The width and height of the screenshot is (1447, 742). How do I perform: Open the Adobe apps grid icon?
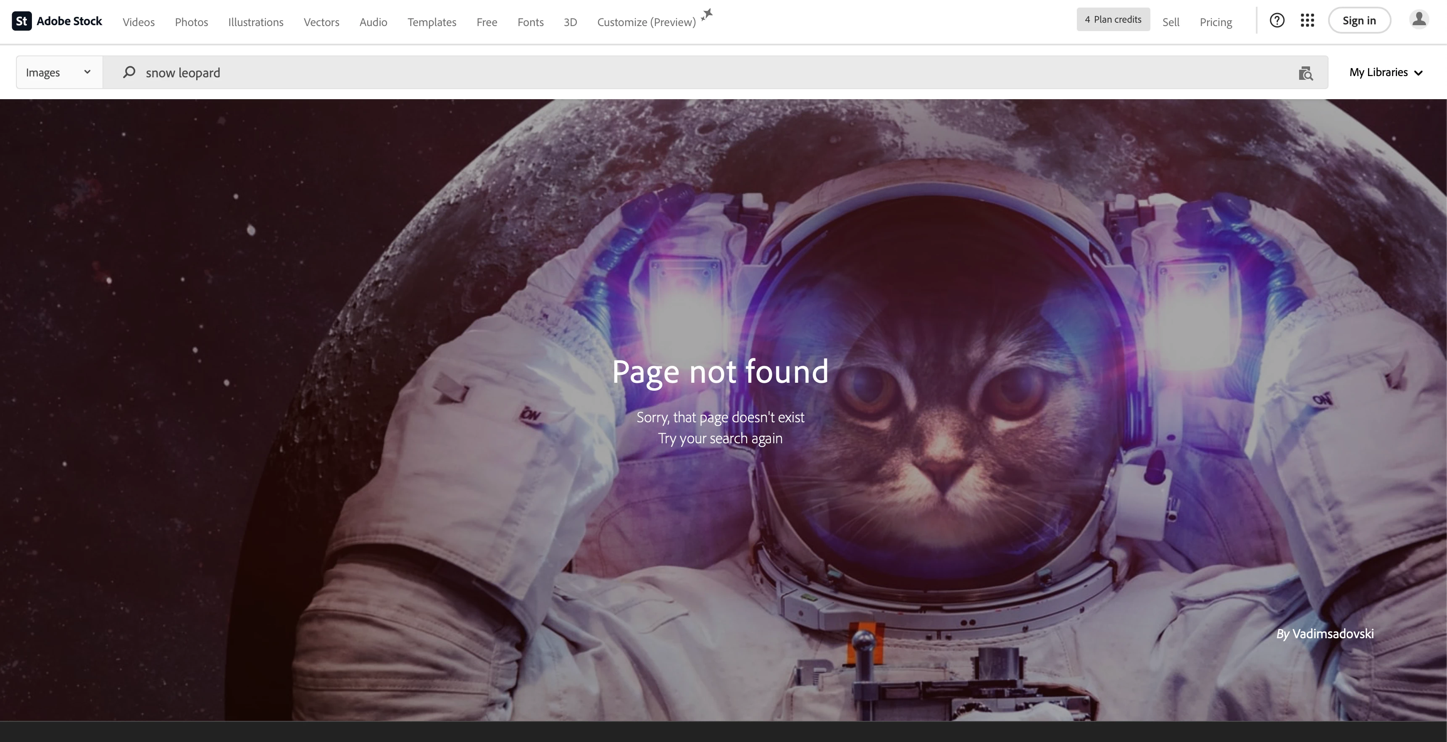(x=1307, y=21)
